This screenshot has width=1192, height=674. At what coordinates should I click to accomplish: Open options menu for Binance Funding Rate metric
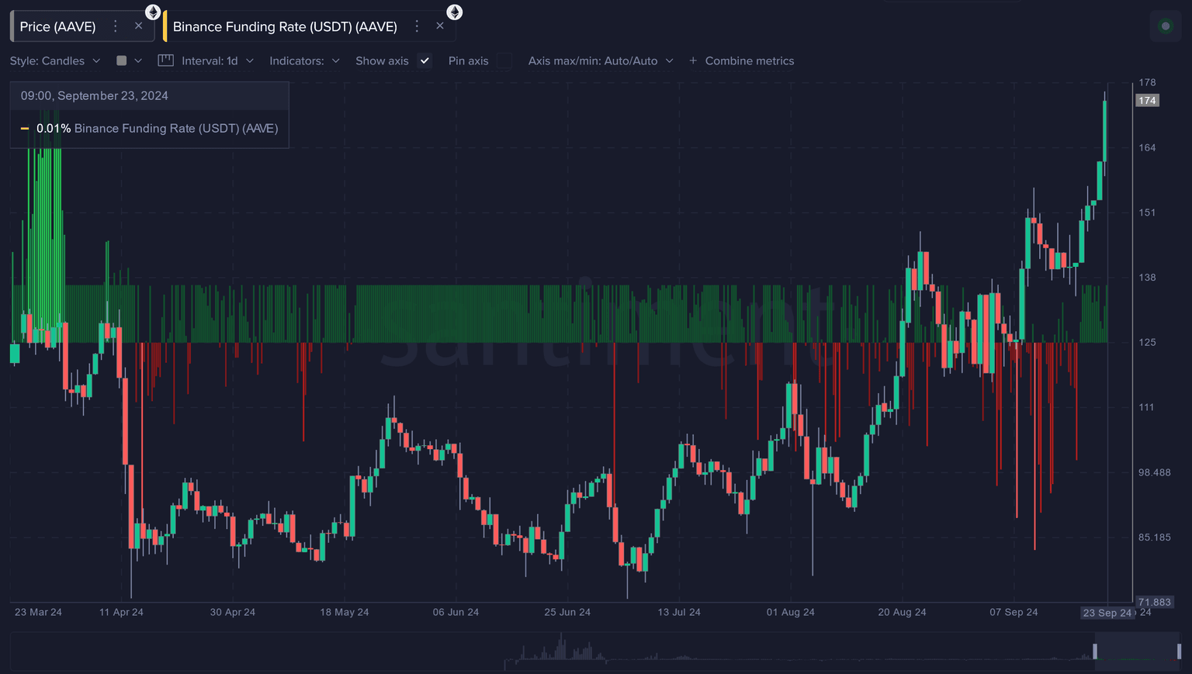(x=417, y=26)
